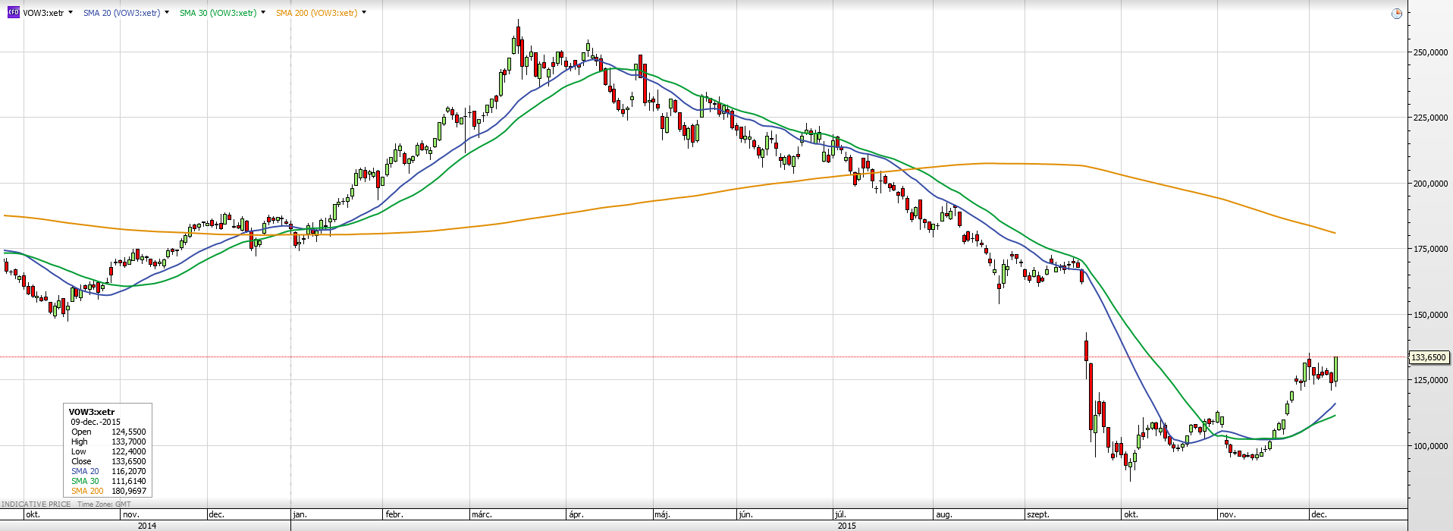1453x531 pixels.
Task: Click the jún. month label on time axis
Action: (x=745, y=514)
